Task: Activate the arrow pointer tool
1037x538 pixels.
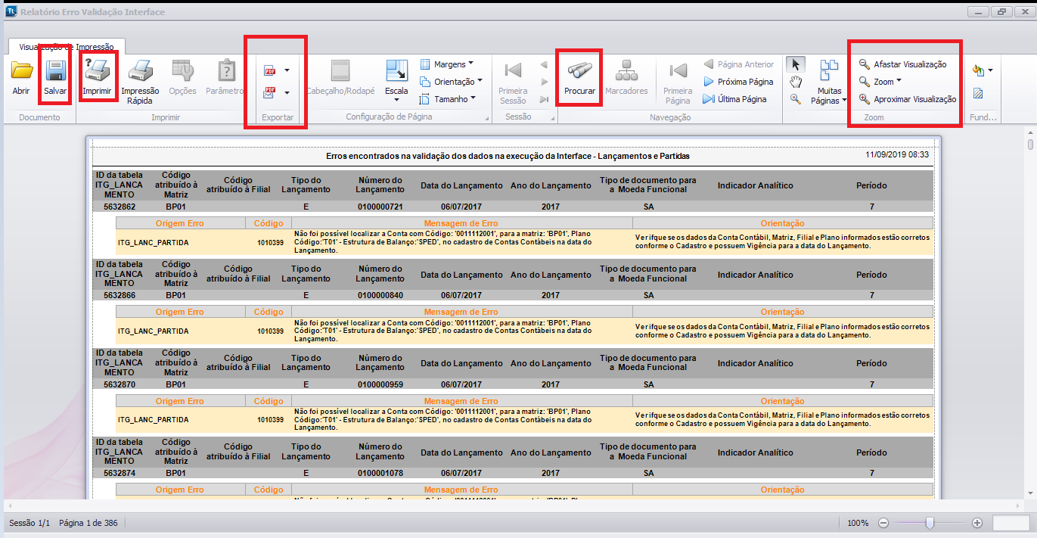Action: point(795,64)
